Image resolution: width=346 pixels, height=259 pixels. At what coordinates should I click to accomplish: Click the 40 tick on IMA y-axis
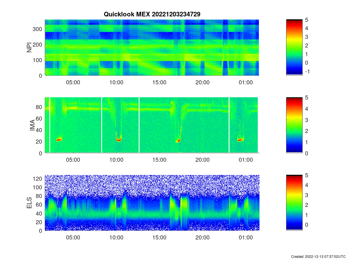pos(40,130)
